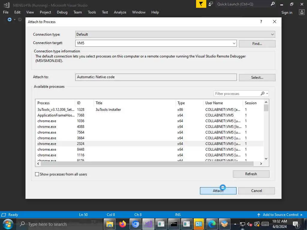This screenshot has height=230, width=307.
Task: Click the account avatar icon near Sign in
Action: 302,12
